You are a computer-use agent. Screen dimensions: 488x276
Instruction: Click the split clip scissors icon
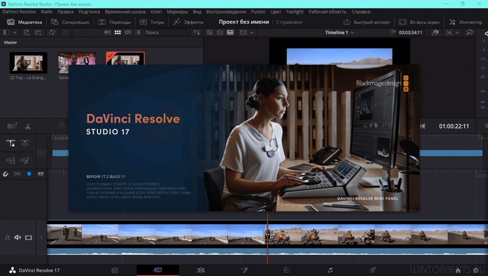tap(28, 127)
